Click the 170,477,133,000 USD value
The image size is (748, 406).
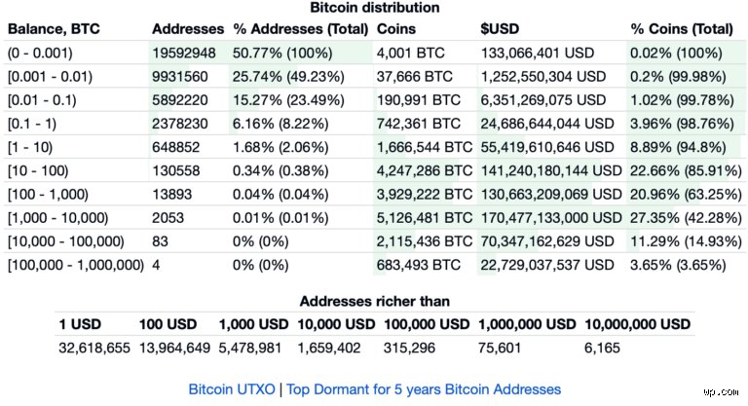click(551, 218)
